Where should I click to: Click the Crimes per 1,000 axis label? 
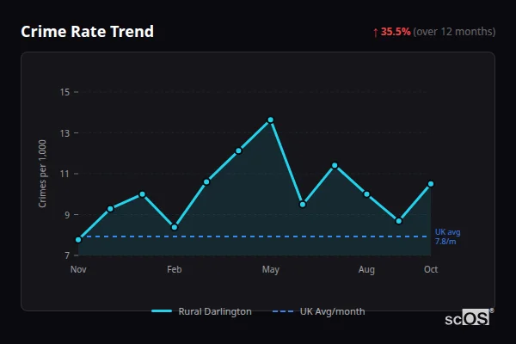42,174
